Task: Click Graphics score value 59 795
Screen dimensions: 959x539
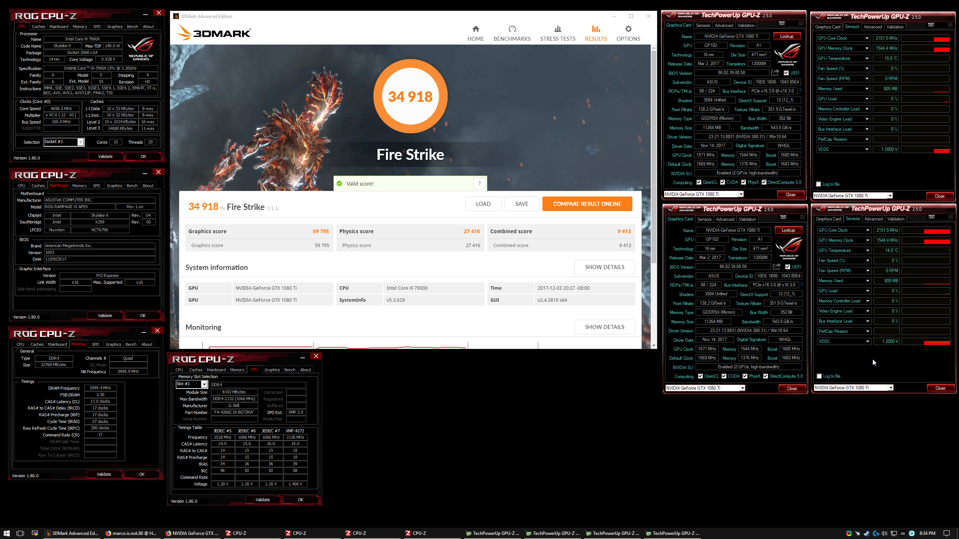Action: [x=321, y=231]
